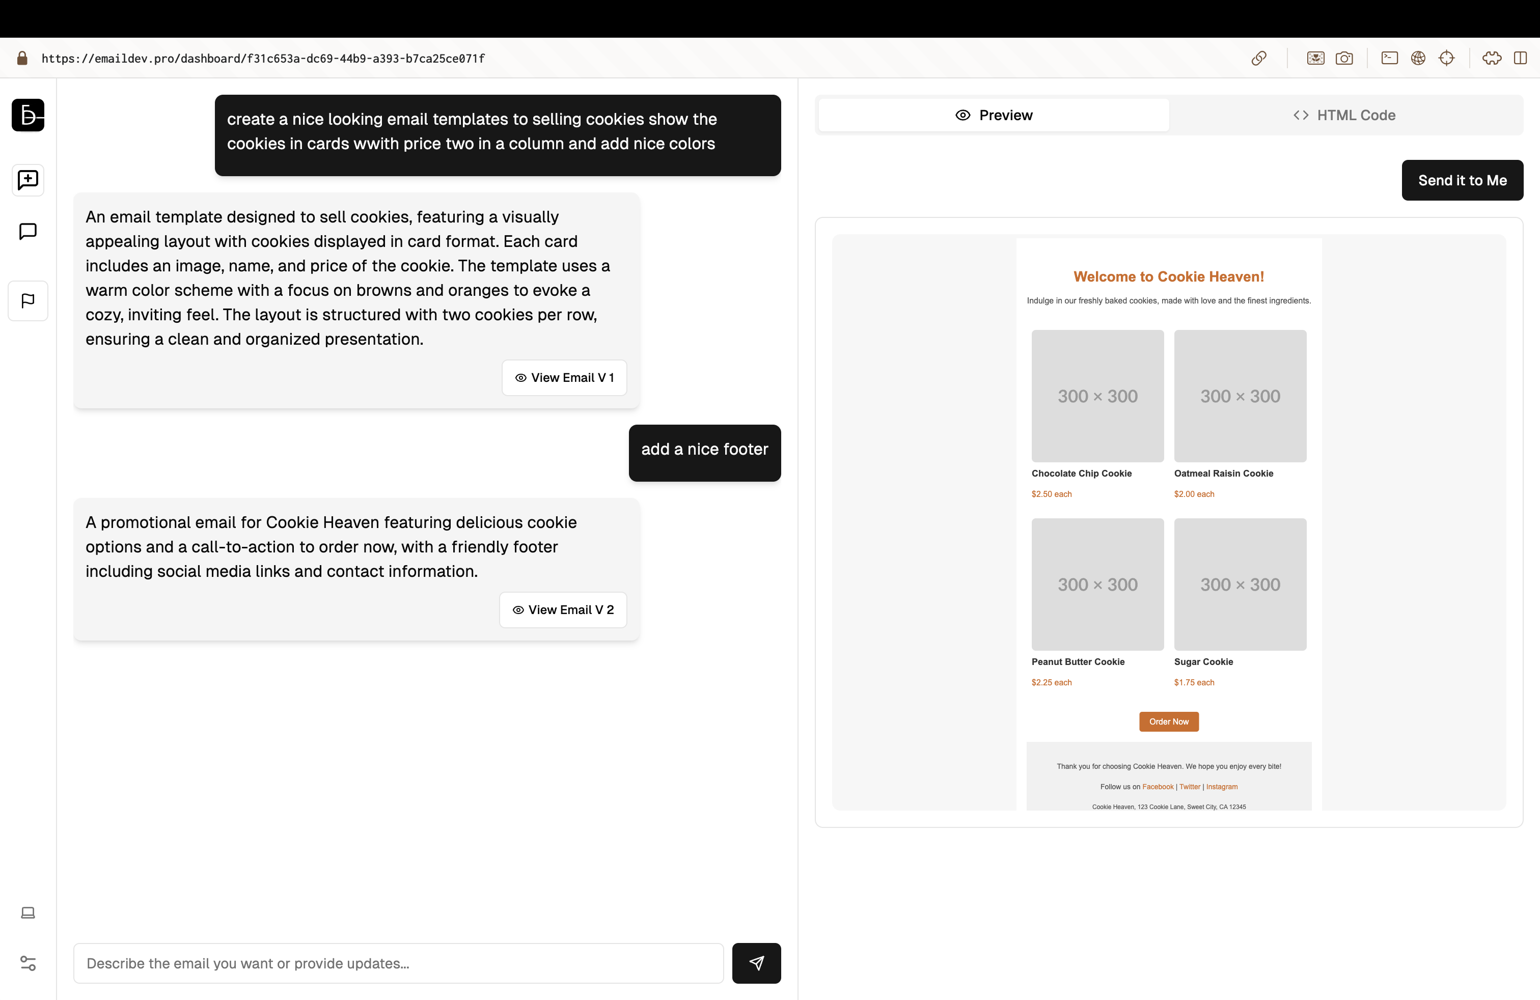Click the warm color scheme response paragraph
Image resolution: width=1540 pixels, height=1000 pixels.
click(348, 278)
